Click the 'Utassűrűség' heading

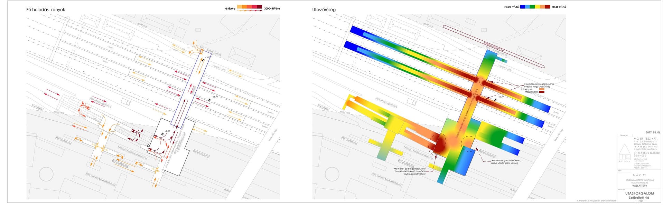pos(324,10)
